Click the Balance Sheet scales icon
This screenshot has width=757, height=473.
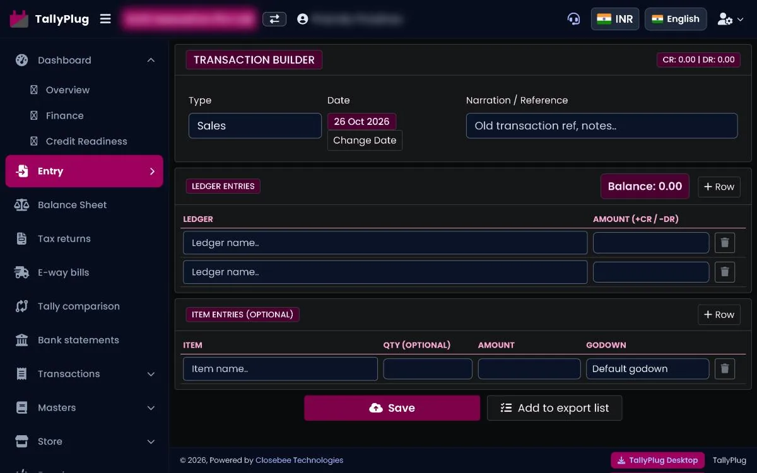22,205
